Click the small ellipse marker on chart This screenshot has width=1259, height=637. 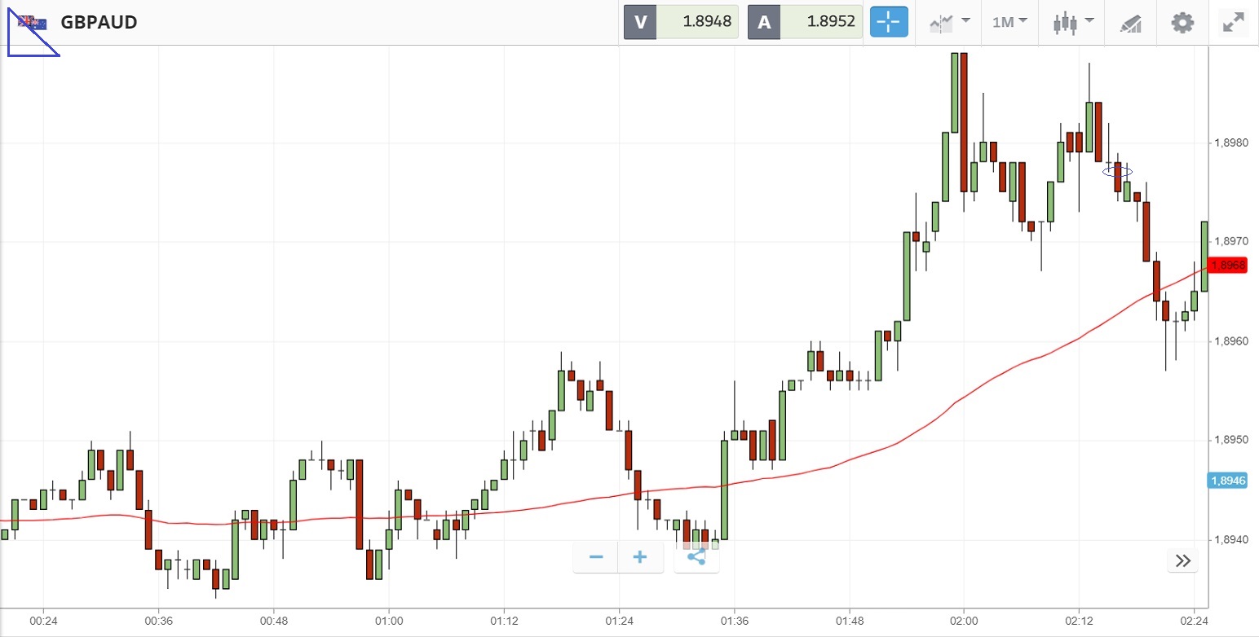pos(1117,172)
